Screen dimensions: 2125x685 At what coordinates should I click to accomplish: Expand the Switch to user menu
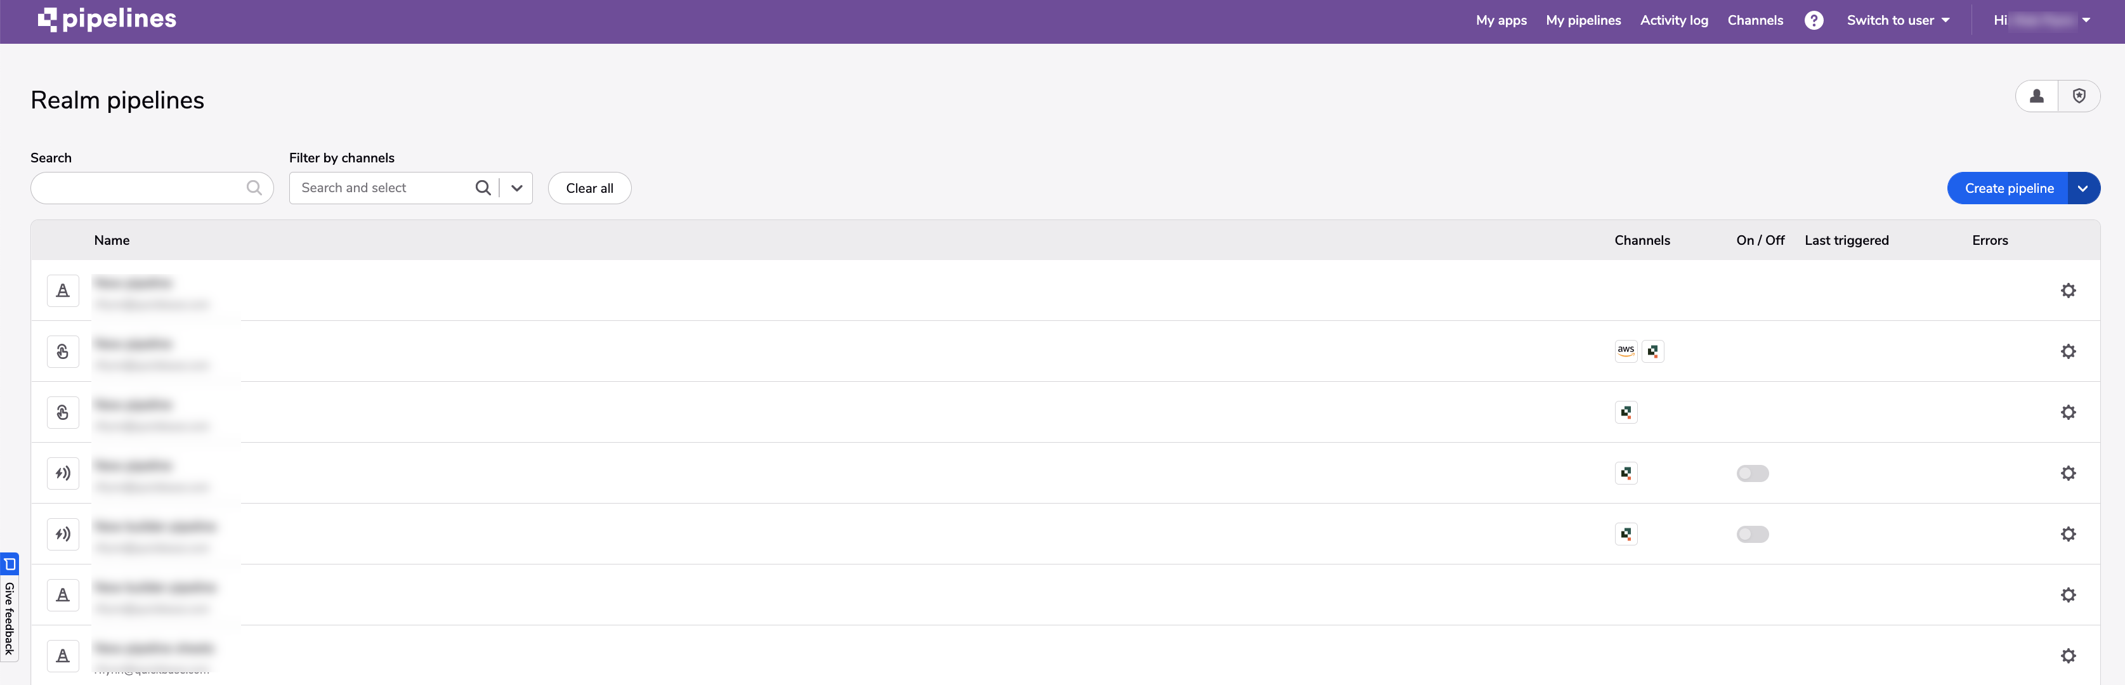1898,21
